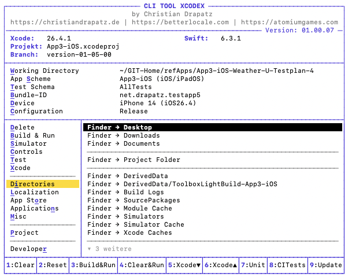Image resolution: width=348 pixels, height=277 pixels.
Task: Click the 4:Clear&Run function key
Action: [x=142, y=265]
